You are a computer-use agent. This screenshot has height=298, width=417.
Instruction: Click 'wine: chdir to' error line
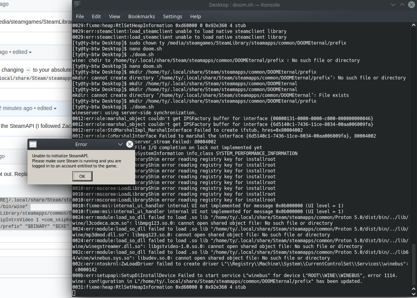click(x=216, y=60)
